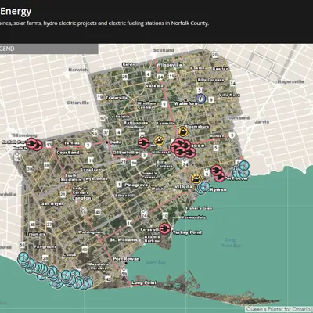Viewport: 313px width, 313px height.
Task: Click the Turkey Point label
Action: [x=187, y=232]
